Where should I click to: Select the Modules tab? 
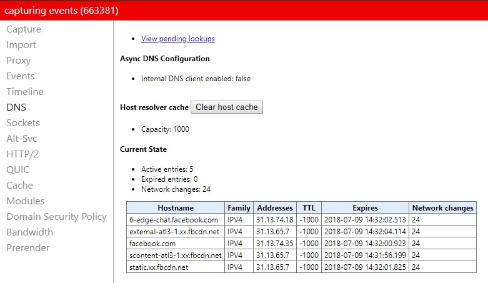pos(26,201)
